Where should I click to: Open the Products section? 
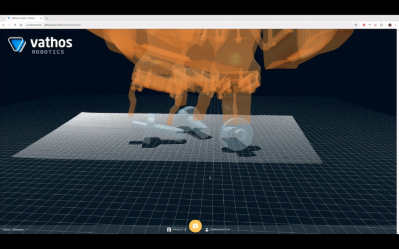(x=176, y=230)
